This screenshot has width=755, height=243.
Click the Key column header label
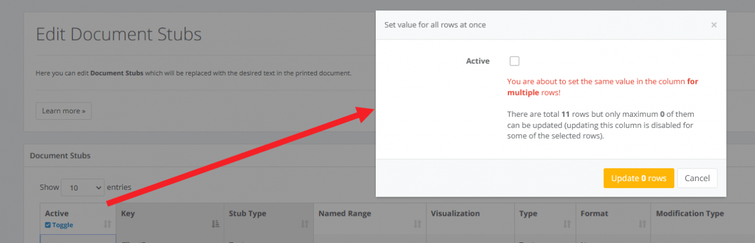coord(128,214)
